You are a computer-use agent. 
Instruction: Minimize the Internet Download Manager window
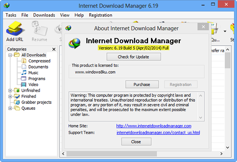pos(203,5)
